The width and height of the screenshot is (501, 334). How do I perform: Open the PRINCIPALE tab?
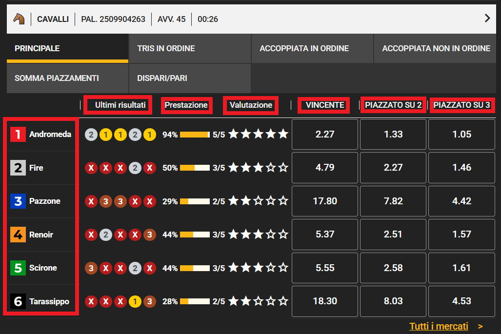[x=67, y=48]
